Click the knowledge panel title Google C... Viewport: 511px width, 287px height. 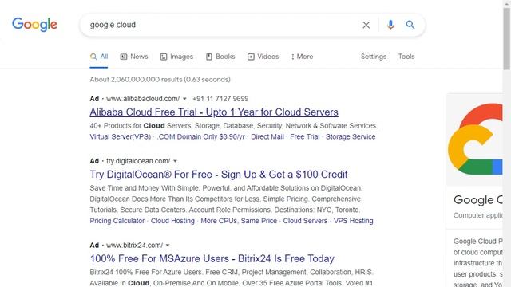tap(477, 200)
